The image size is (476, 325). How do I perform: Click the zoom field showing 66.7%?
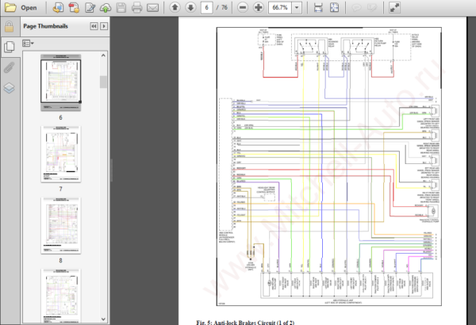[280, 7]
